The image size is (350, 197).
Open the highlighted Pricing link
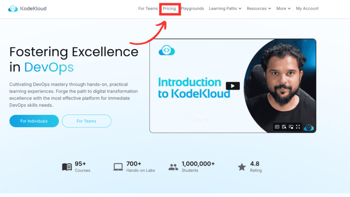170,9
